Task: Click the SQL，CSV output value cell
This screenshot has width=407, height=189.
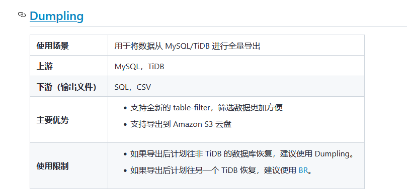Action: click(x=236, y=86)
